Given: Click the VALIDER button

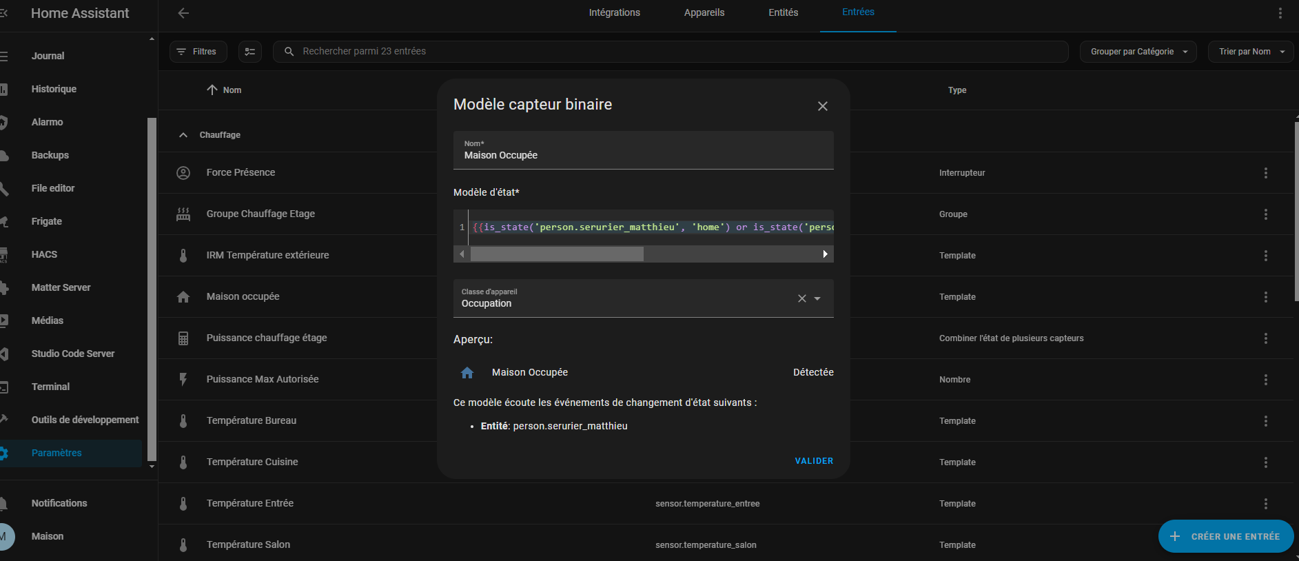Looking at the screenshot, I should point(814,461).
